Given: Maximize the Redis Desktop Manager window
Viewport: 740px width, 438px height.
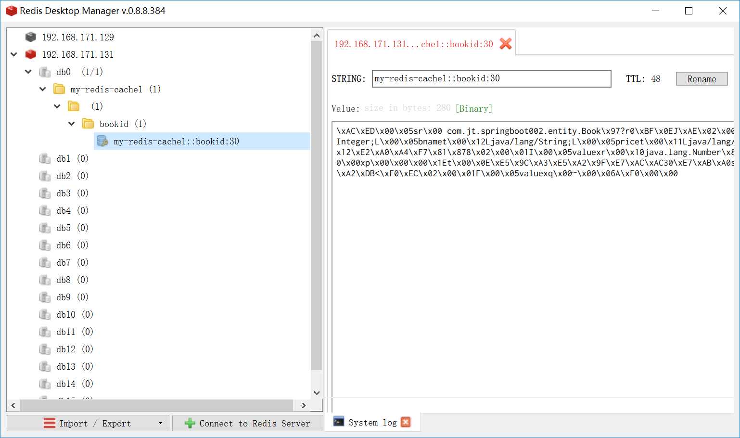Looking at the screenshot, I should click(689, 11).
